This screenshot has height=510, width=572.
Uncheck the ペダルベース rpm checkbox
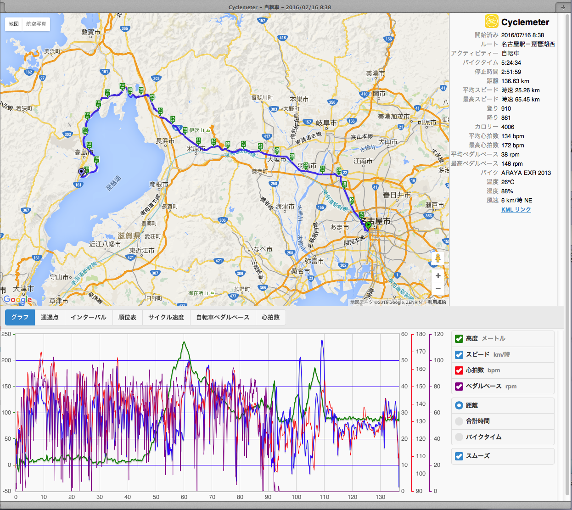click(x=459, y=387)
